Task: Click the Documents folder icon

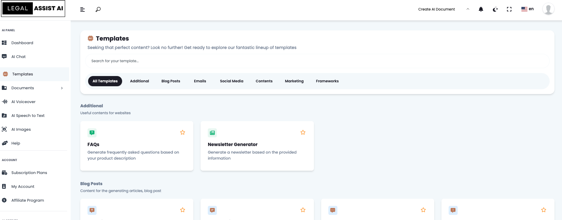Action: click(x=4, y=88)
